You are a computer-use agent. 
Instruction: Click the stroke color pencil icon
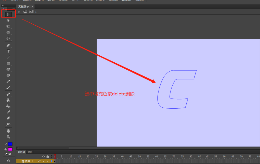point(6,144)
